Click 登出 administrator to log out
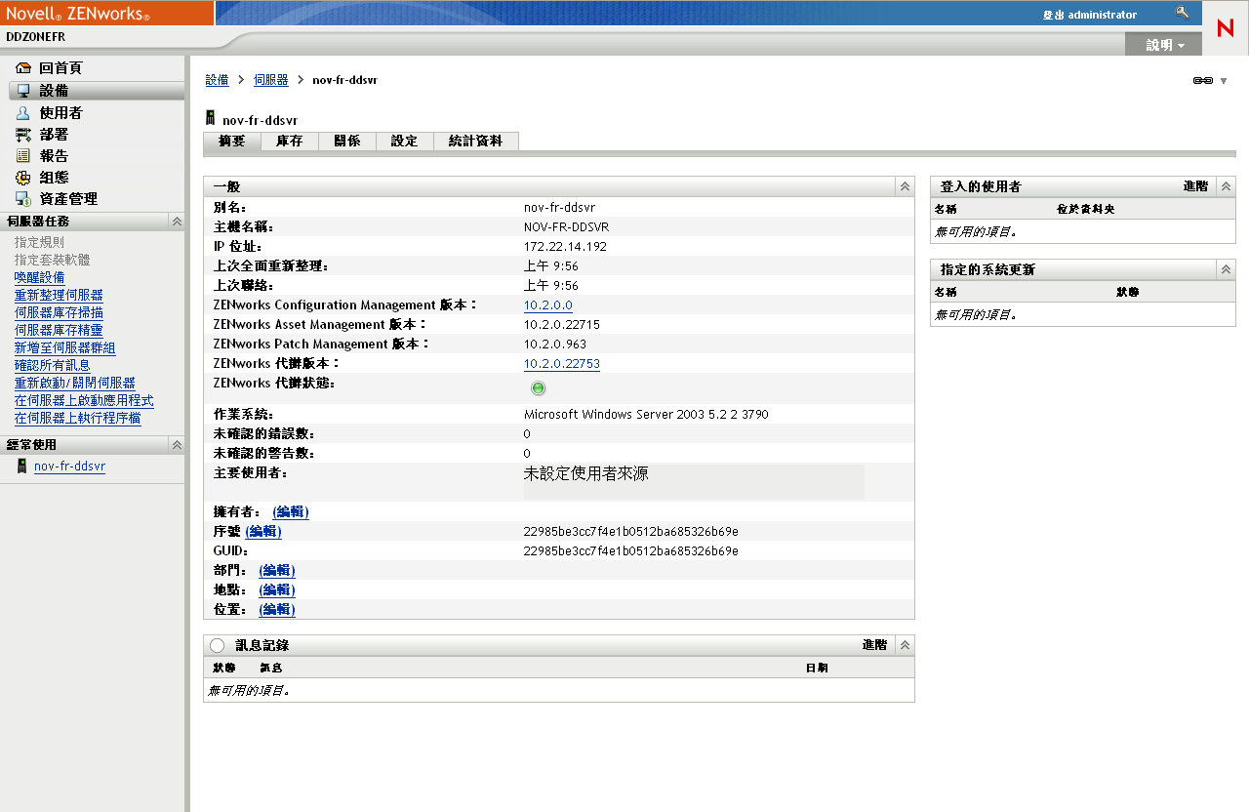The height and width of the screenshot is (812, 1249). (1090, 15)
